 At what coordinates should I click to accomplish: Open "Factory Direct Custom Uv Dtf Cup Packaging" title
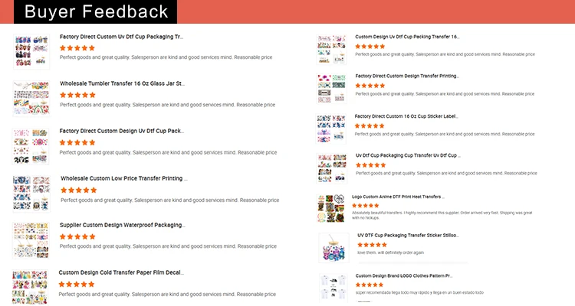click(121, 37)
